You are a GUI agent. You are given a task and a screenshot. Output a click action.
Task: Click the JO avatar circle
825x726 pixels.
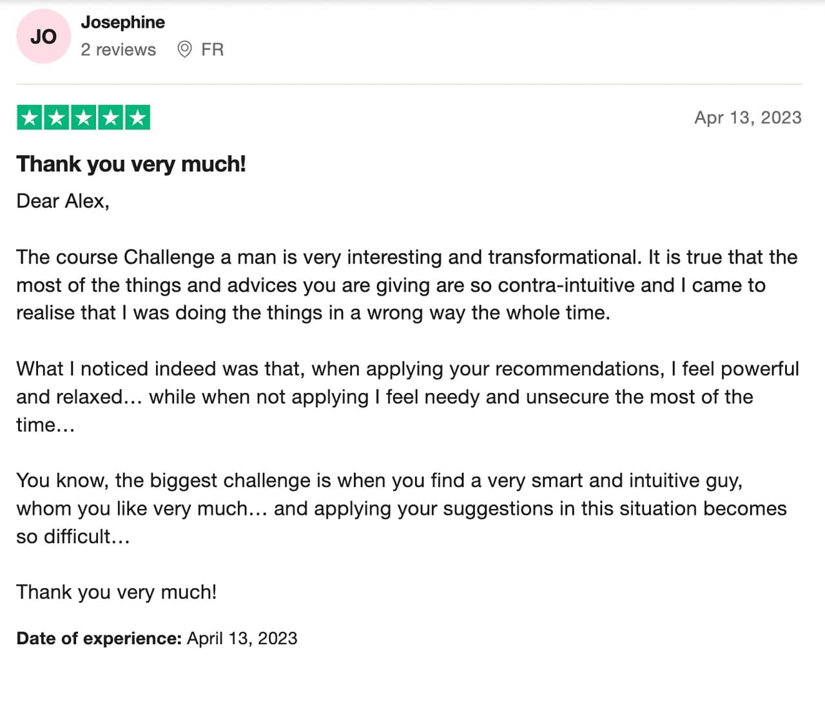tap(43, 36)
